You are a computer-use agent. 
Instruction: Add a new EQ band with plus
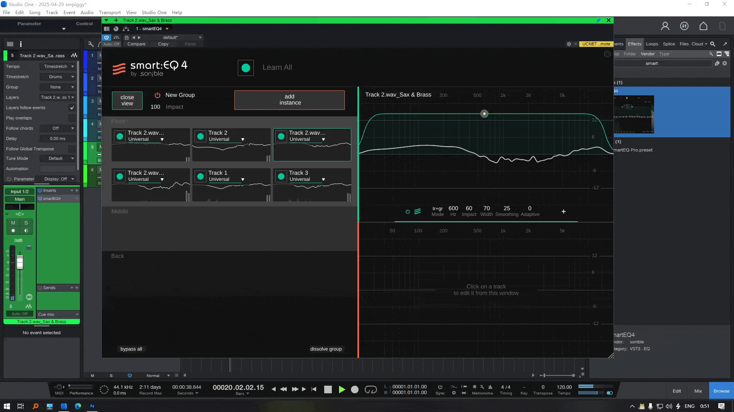(x=563, y=212)
